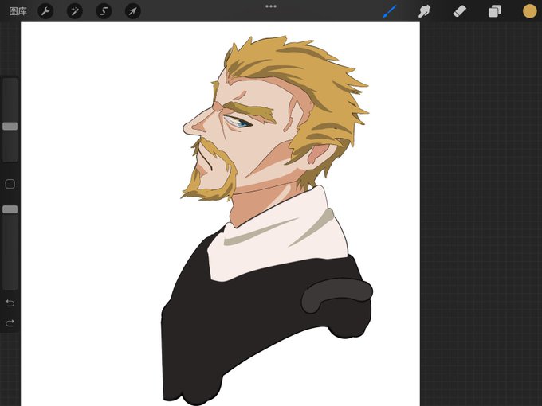Click the character's blue eye on canvas
Screen dimensions: 542x406
(238, 123)
